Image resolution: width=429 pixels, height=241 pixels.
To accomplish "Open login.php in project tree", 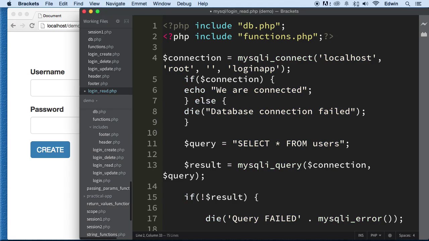I will (x=101, y=181).
